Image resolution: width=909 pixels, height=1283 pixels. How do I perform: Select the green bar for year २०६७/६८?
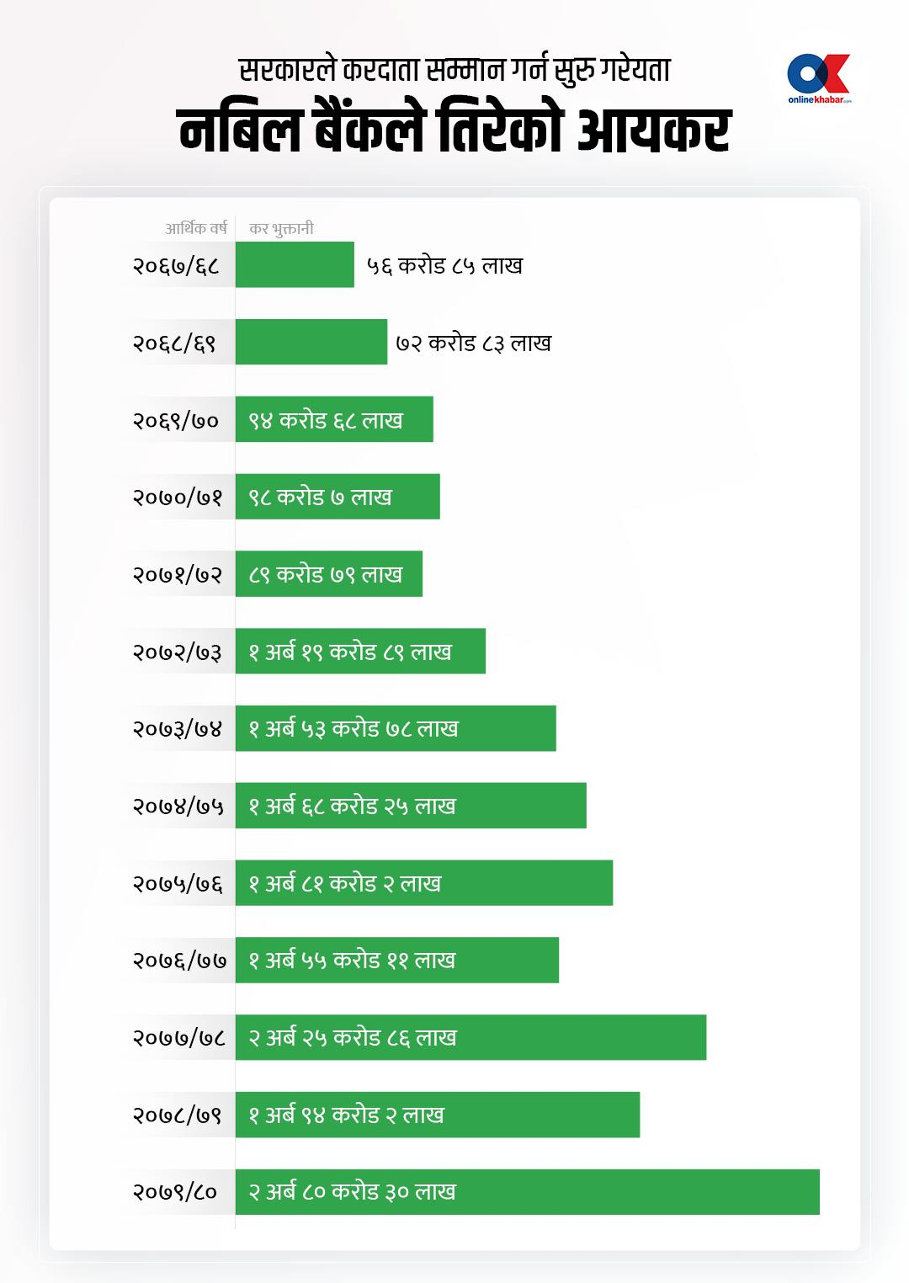295,265
